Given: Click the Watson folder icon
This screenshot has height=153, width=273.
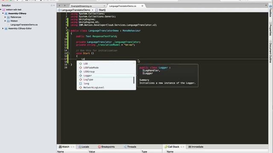Looking at the screenshot, I should (x=9, y=21).
